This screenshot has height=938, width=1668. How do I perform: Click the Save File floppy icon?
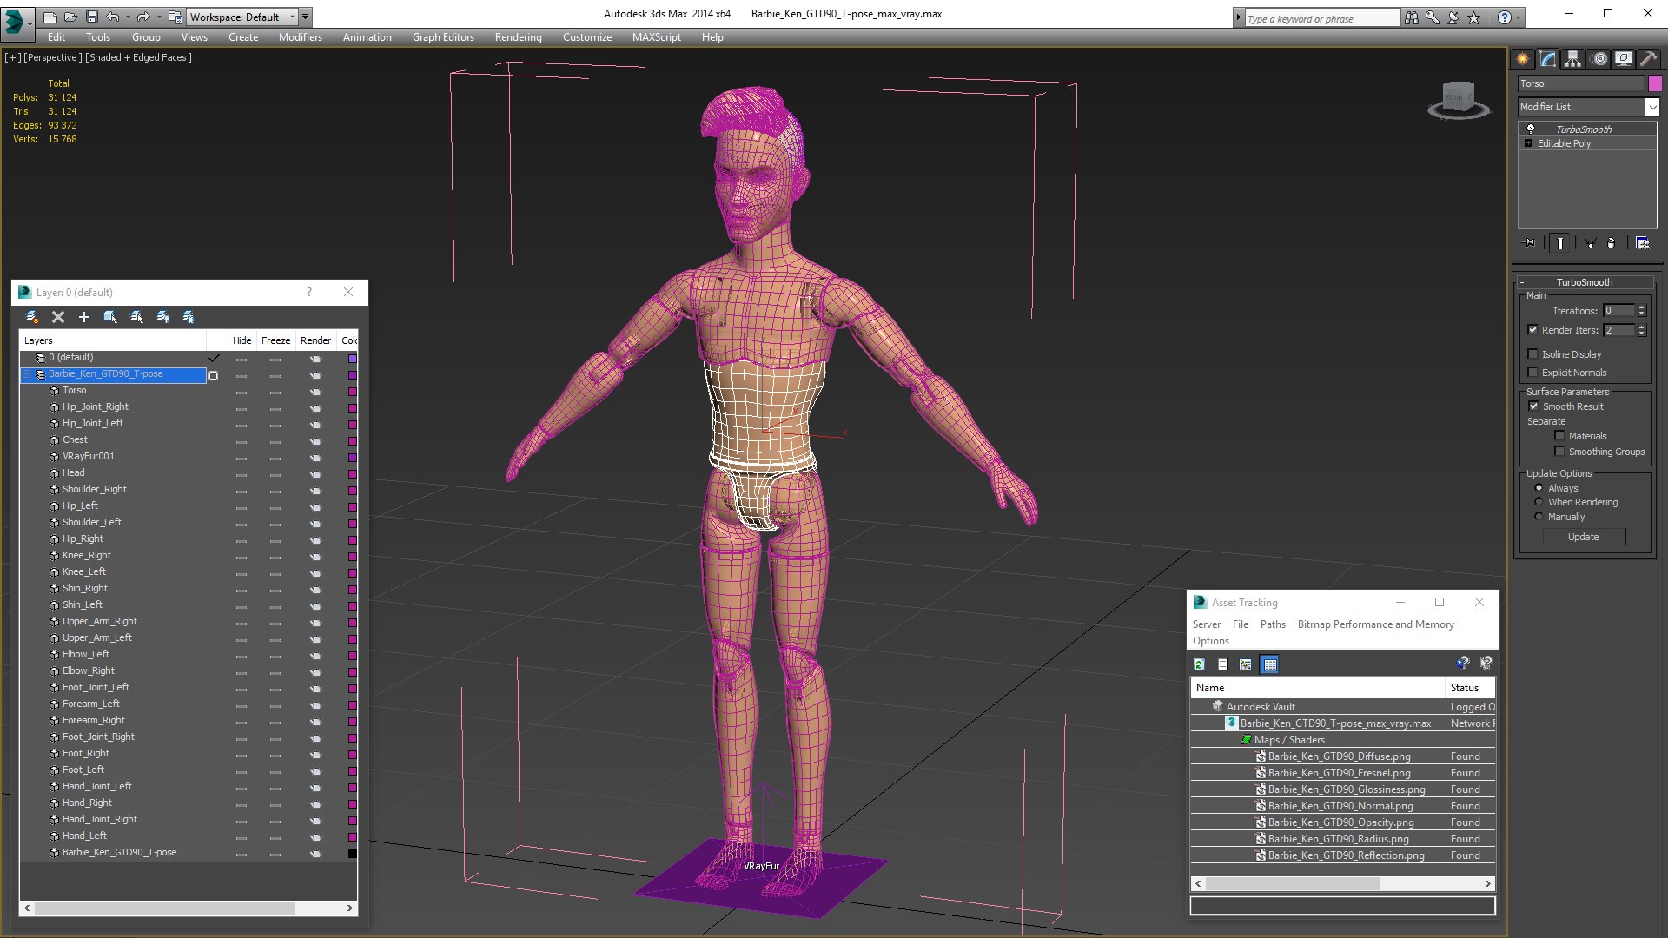point(92,17)
